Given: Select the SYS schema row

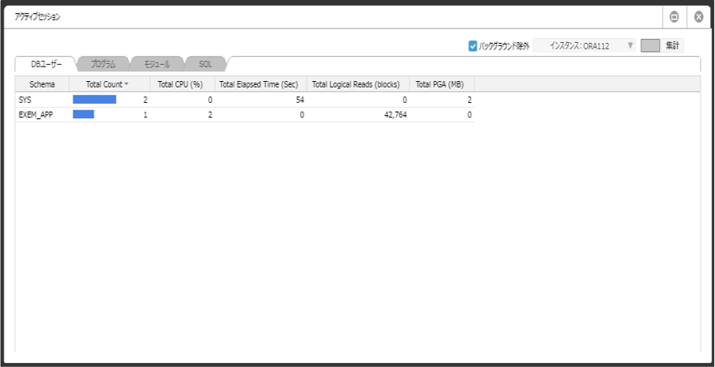Looking at the screenshot, I should 245,100.
